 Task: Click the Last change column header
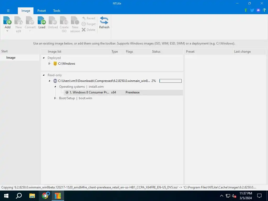pos(249,52)
